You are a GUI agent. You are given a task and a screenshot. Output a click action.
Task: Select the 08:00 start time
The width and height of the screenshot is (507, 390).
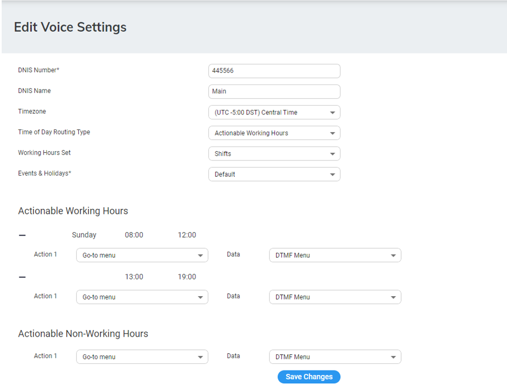coord(134,235)
